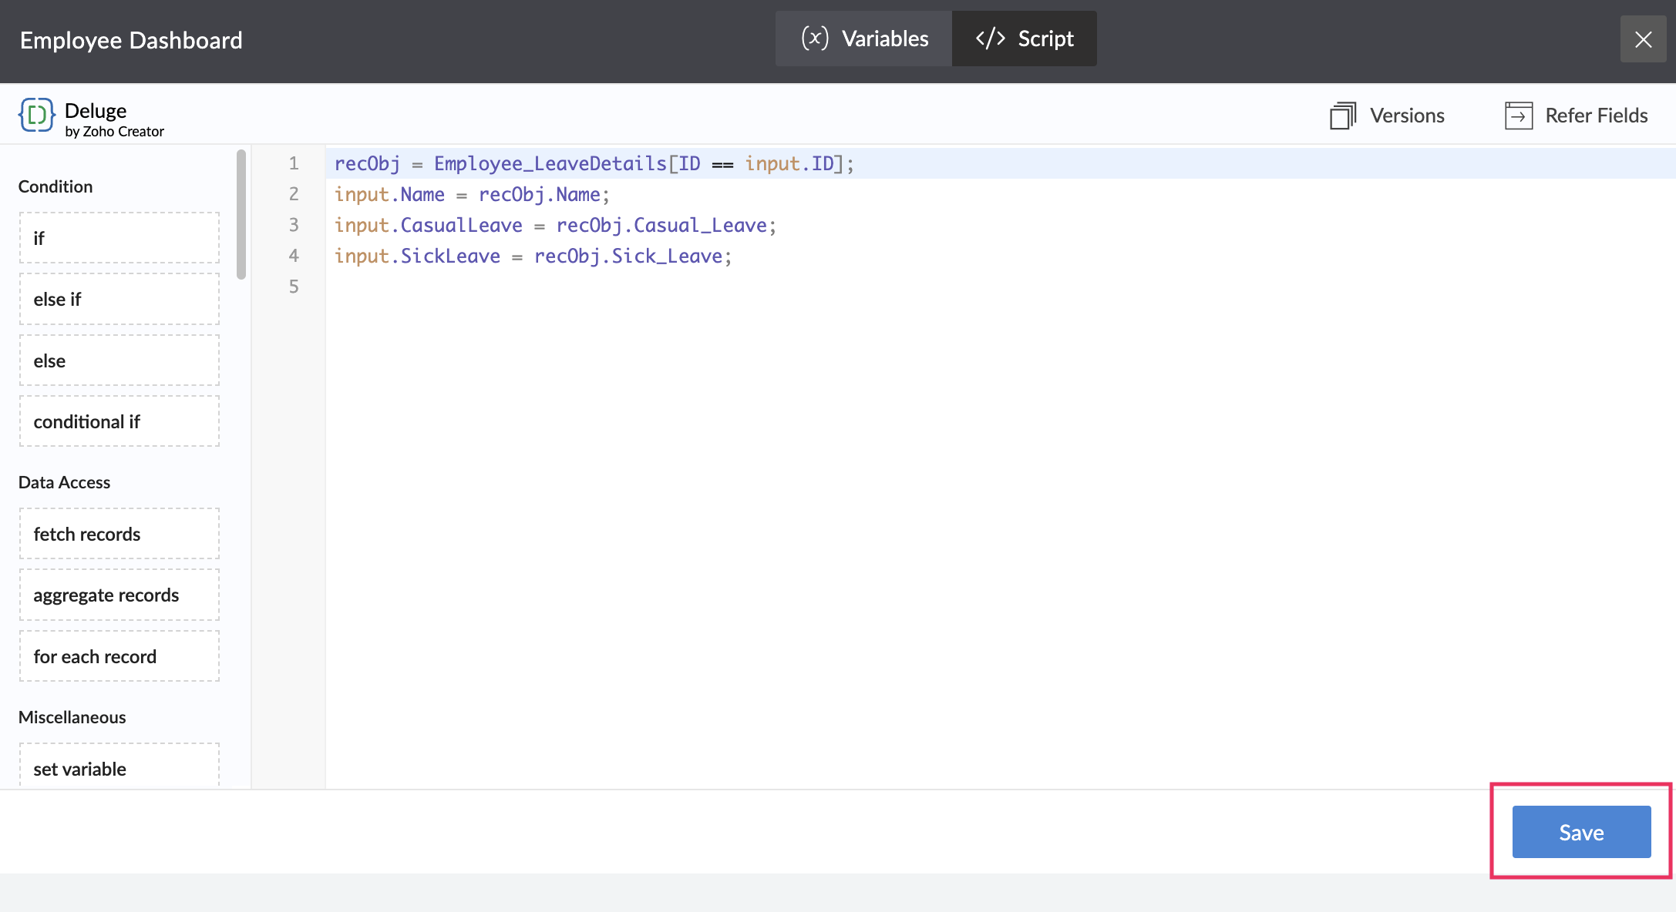Select the if condition block
Viewport: 1676px width, 912px height.
point(119,237)
